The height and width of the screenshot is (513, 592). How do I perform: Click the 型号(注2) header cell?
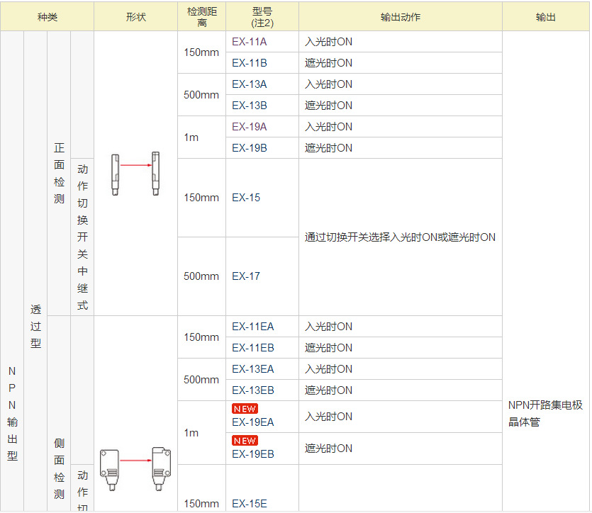pos(261,17)
